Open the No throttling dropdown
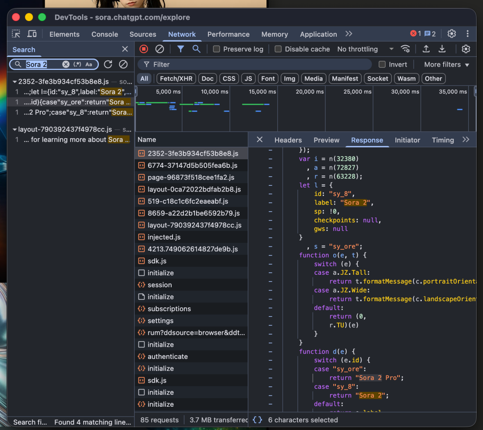The image size is (483, 430). click(x=365, y=49)
